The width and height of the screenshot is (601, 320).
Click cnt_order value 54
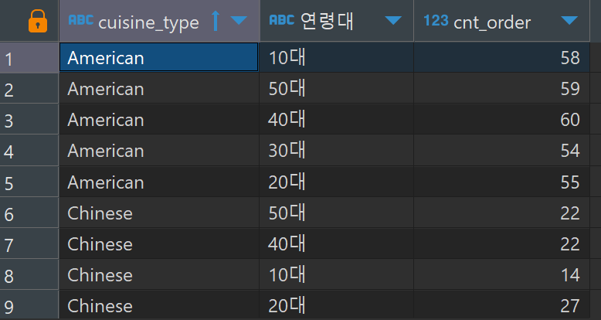coord(501,151)
